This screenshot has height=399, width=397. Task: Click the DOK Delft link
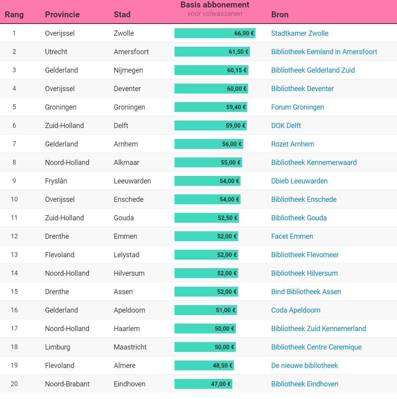click(x=286, y=126)
